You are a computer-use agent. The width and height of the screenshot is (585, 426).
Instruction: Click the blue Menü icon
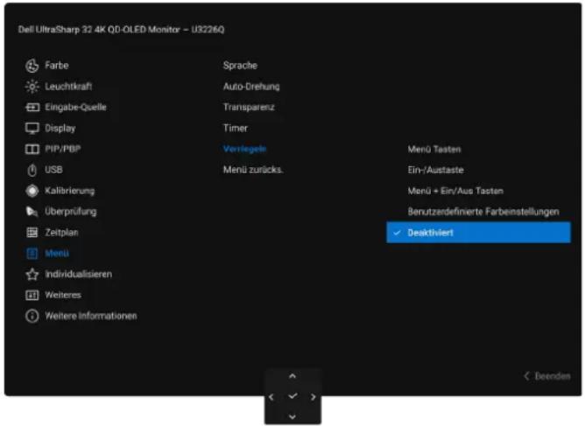(x=32, y=254)
